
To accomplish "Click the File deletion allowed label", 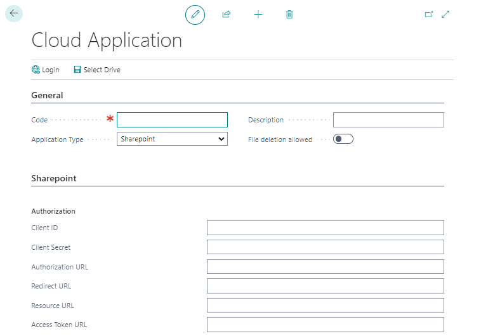I will point(280,139).
